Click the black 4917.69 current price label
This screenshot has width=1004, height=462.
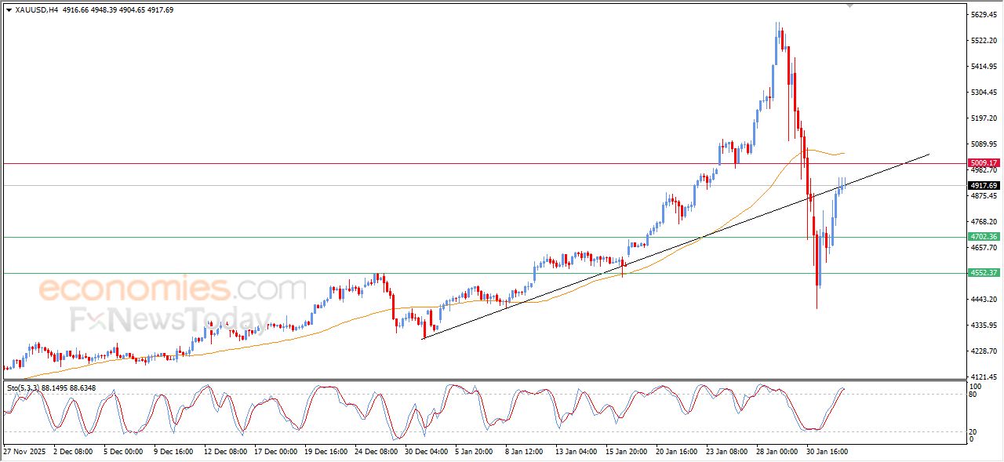coord(983,186)
